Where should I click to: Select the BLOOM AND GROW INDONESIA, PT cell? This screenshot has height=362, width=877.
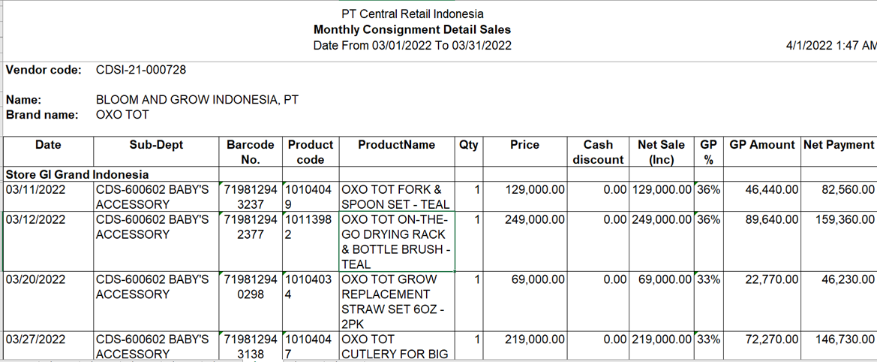(197, 100)
